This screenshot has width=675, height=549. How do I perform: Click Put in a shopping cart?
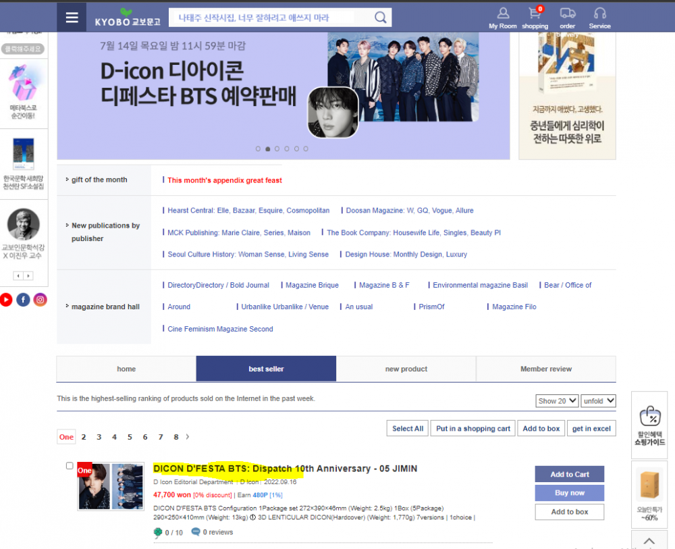click(473, 428)
